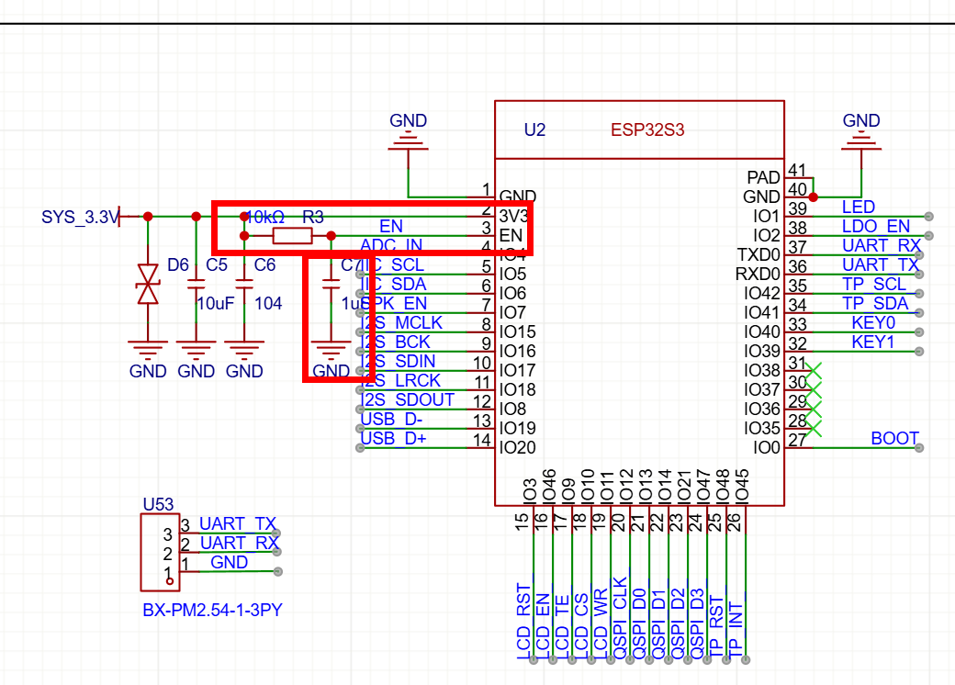Select the 10kΩ value text
The width and height of the screenshot is (955, 685).
coord(265,217)
